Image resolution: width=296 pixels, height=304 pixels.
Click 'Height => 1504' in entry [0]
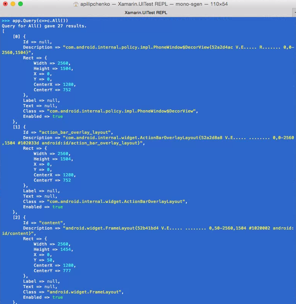pos(53,68)
